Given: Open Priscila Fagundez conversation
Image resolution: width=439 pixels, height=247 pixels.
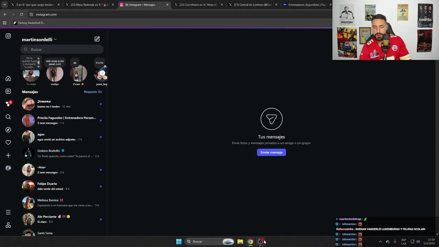Looking at the screenshot, I should 62,120.
